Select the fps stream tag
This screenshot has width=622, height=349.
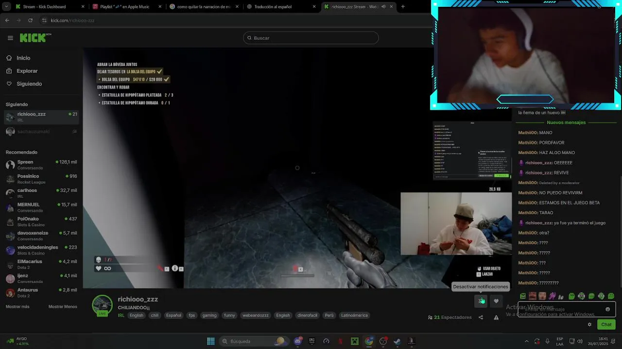coord(192,316)
